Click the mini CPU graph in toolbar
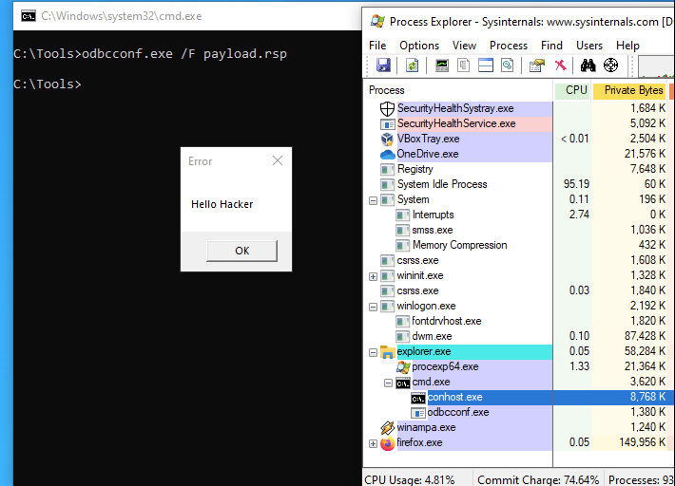 click(x=656, y=66)
